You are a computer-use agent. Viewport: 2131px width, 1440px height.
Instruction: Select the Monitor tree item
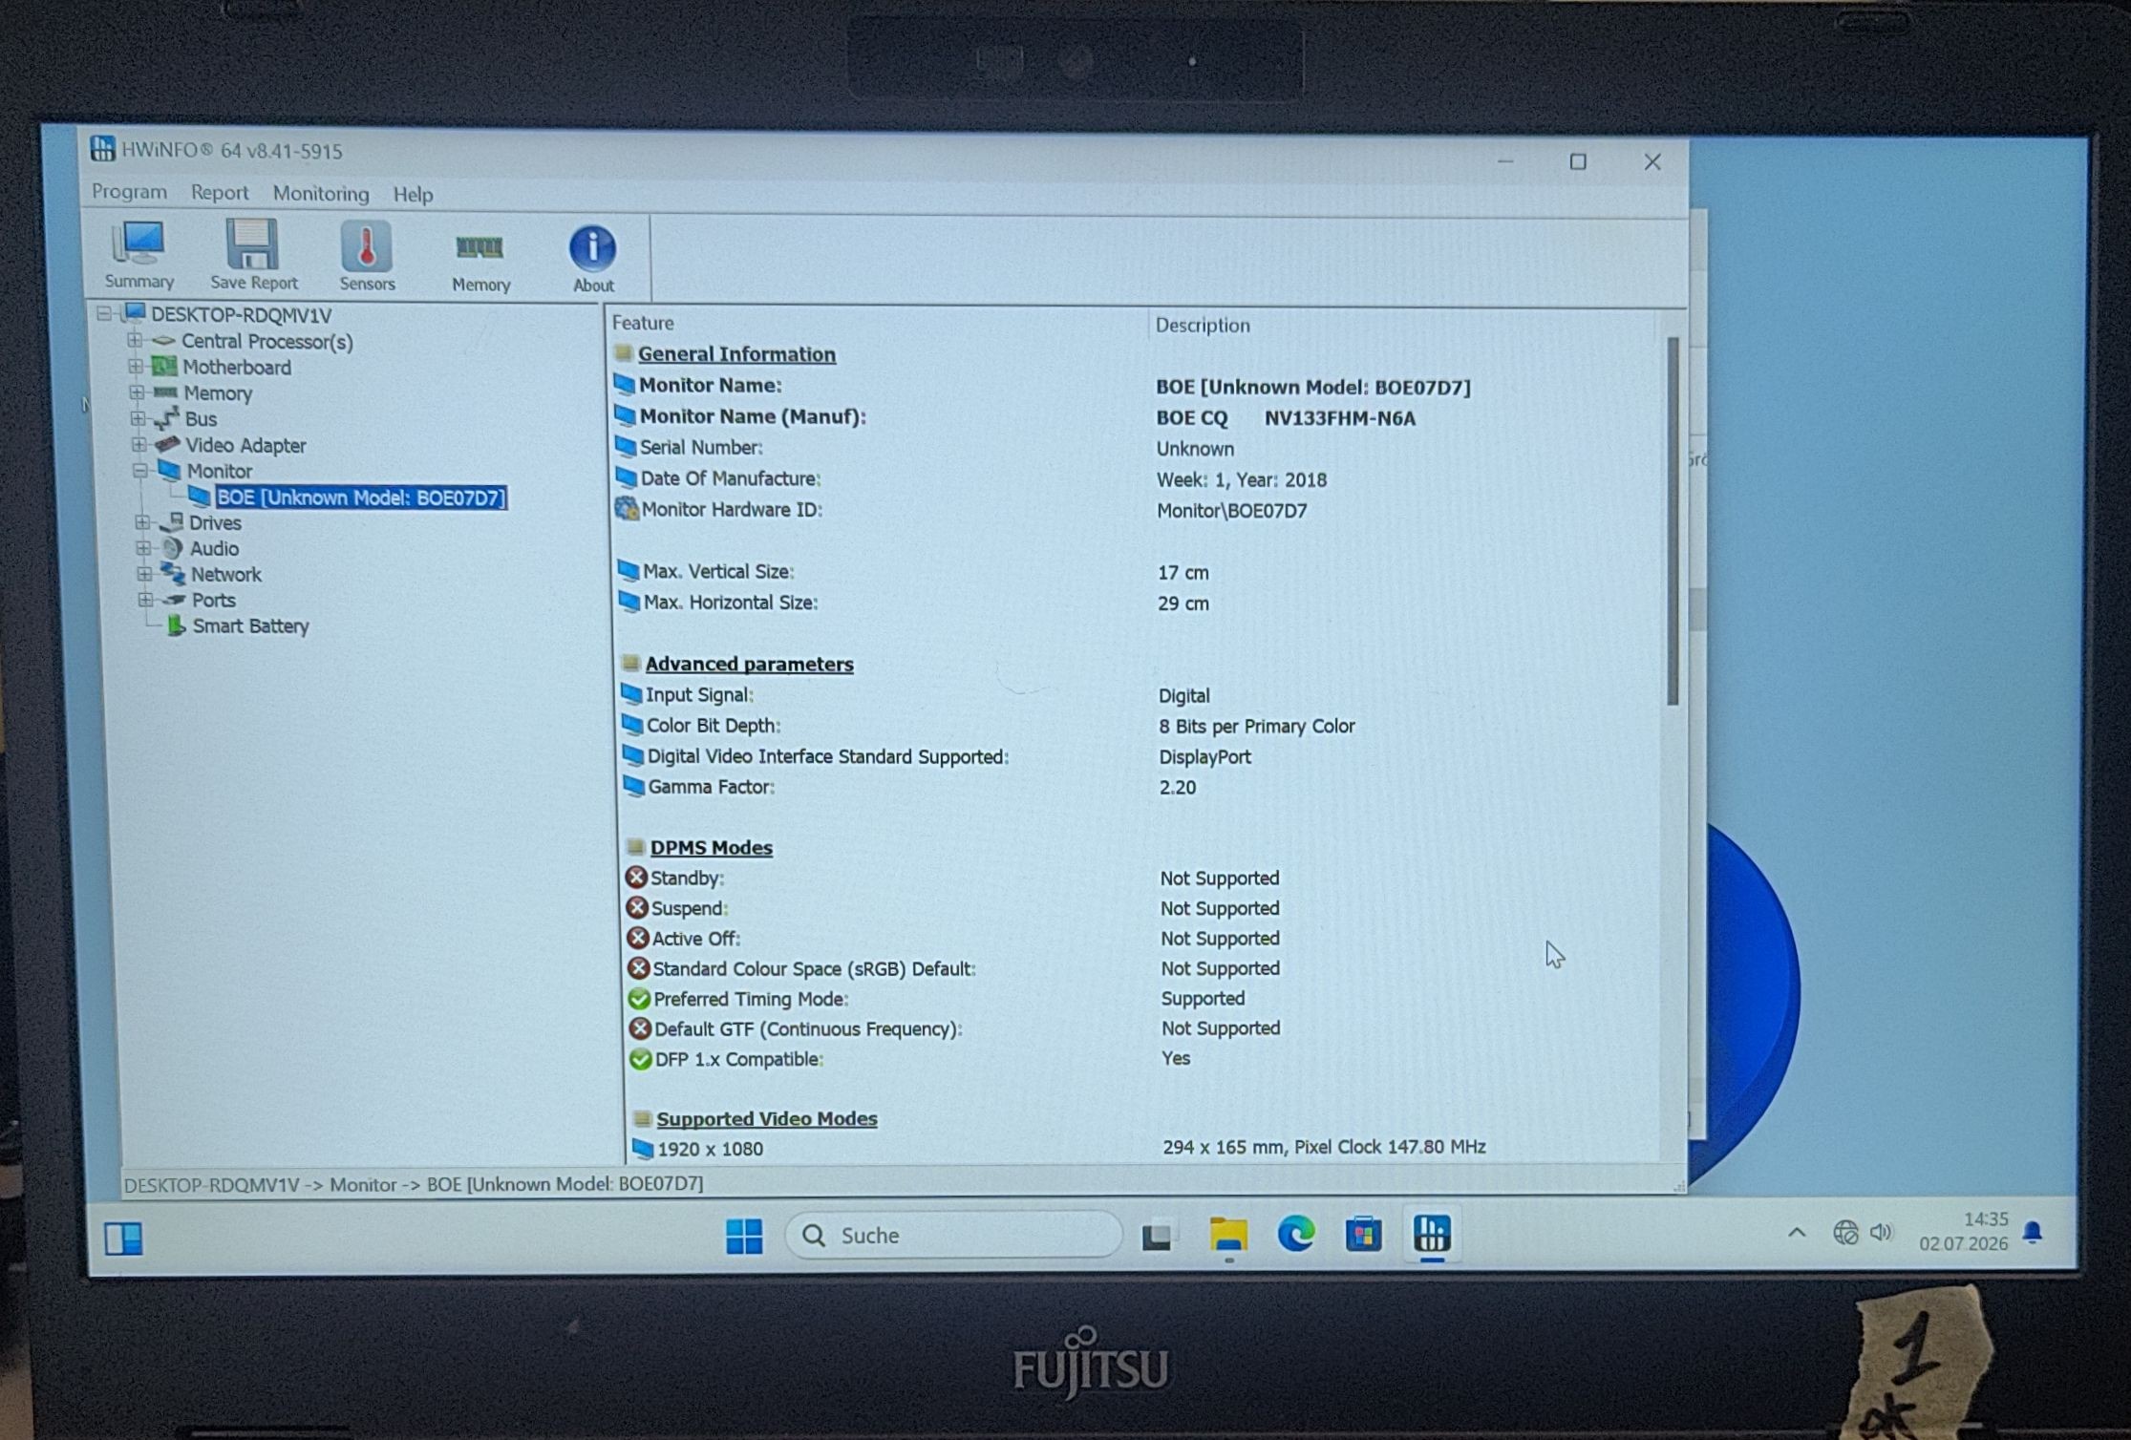pyautogui.click(x=220, y=471)
